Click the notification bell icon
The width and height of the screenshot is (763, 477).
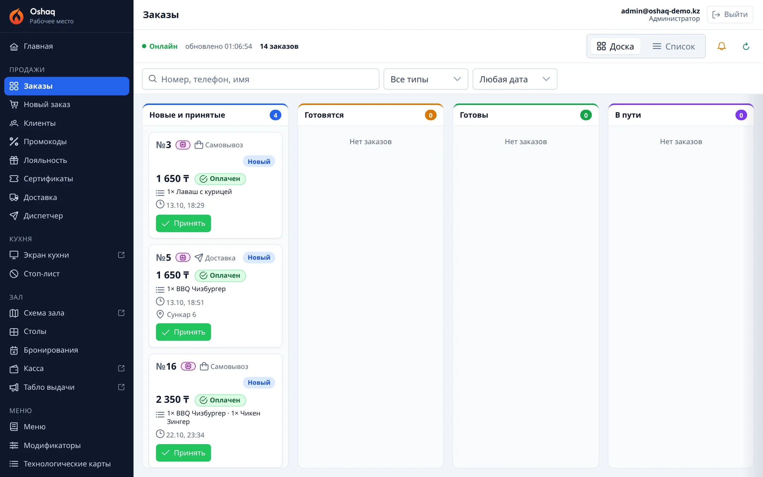721,46
